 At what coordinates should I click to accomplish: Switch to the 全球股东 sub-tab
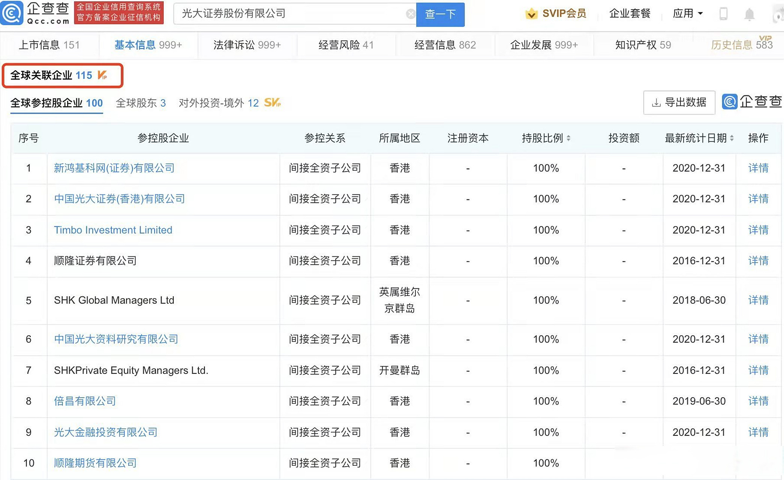pyautogui.click(x=141, y=103)
